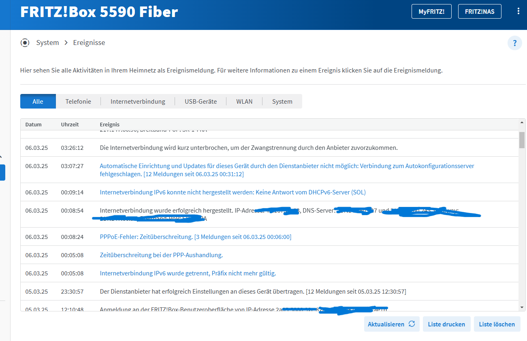Click the event list scrollbar thumb
527x341 pixels.
tap(522, 140)
